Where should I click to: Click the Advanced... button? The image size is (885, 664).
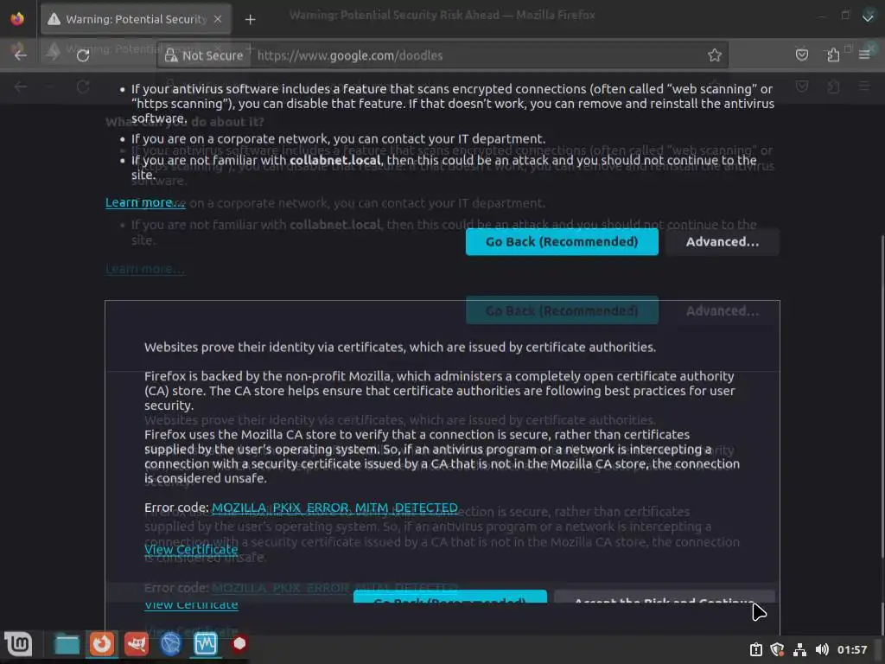point(723,242)
